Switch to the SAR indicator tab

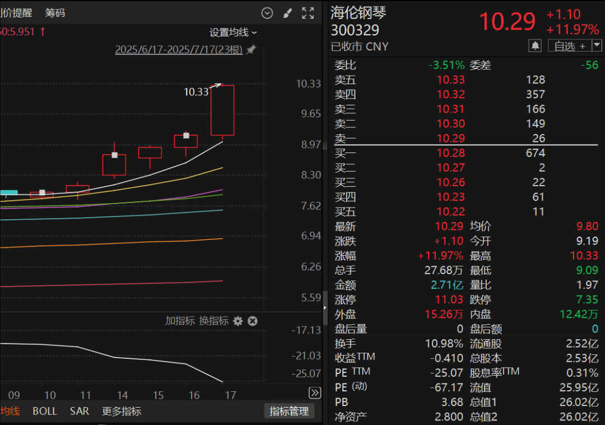[x=80, y=411]
